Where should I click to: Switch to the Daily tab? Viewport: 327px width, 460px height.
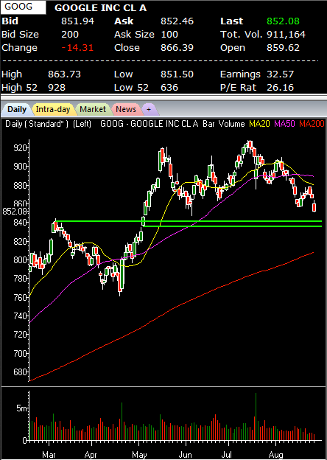pos(16,109)
